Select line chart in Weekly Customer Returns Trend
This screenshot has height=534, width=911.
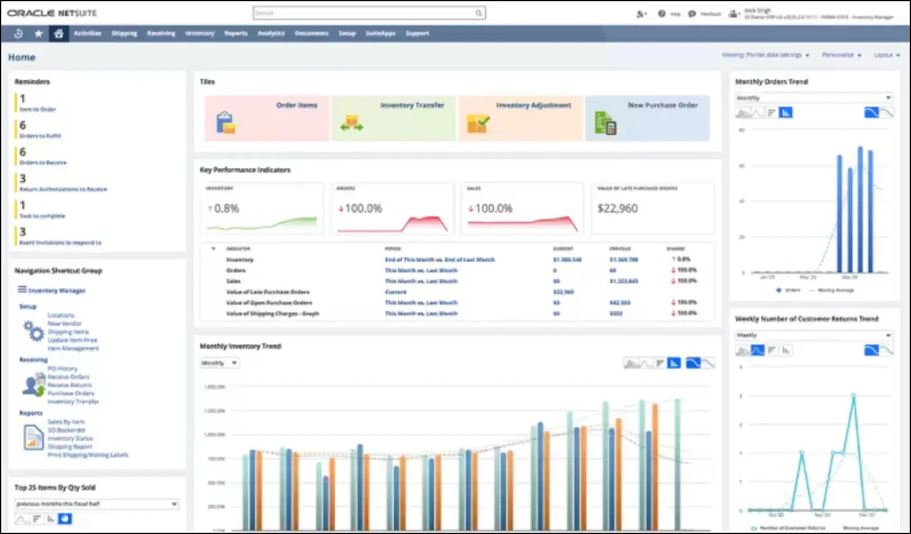757,350
